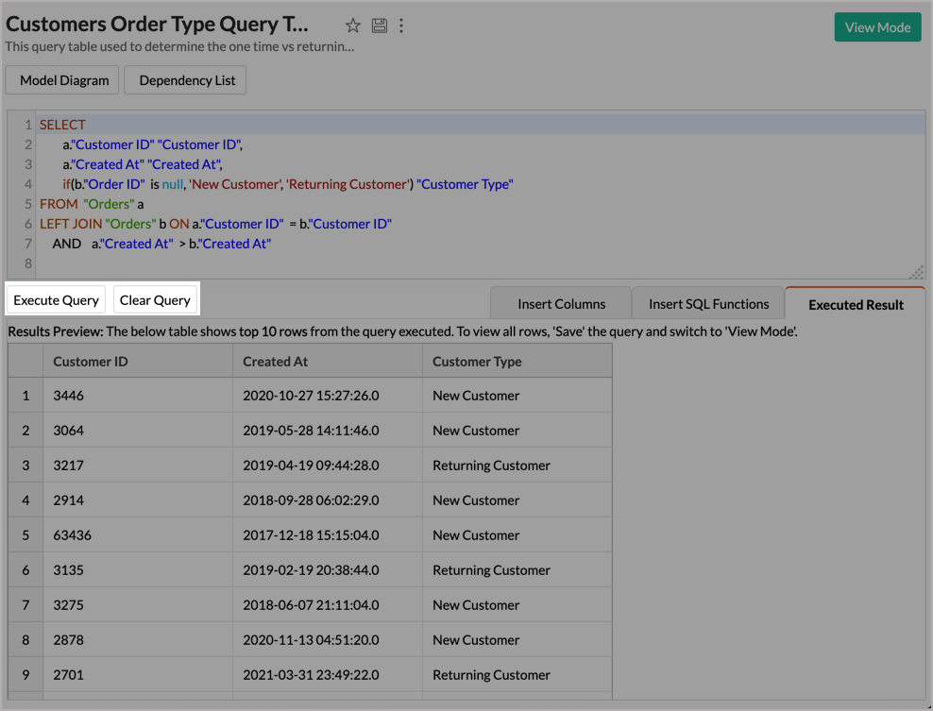Click the star favorite icon
The image size is (933, 711).
[352, 26]
